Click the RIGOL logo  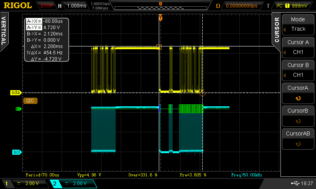pos(18,6)
